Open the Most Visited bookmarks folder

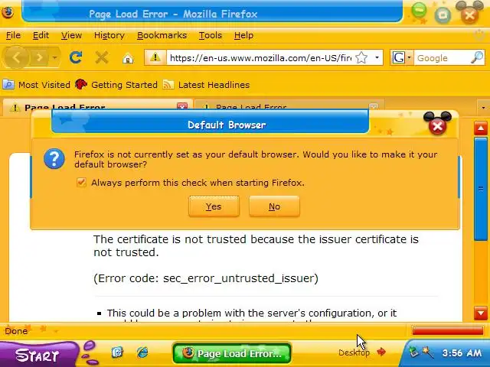pos(36,85)
